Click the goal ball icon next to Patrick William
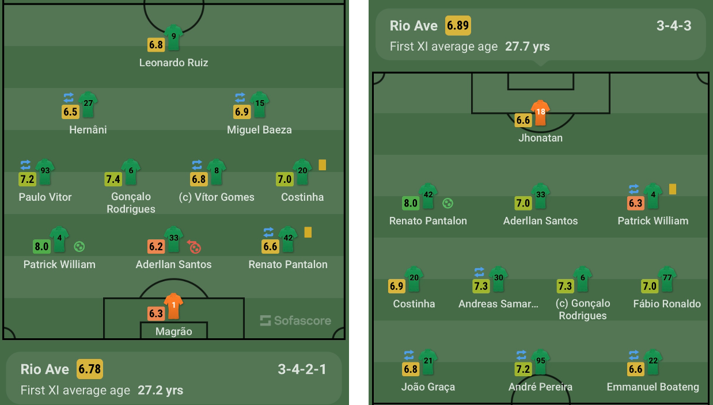Image resolution: width=713 pixels, height=405 pixels. [x=79, y=247]
